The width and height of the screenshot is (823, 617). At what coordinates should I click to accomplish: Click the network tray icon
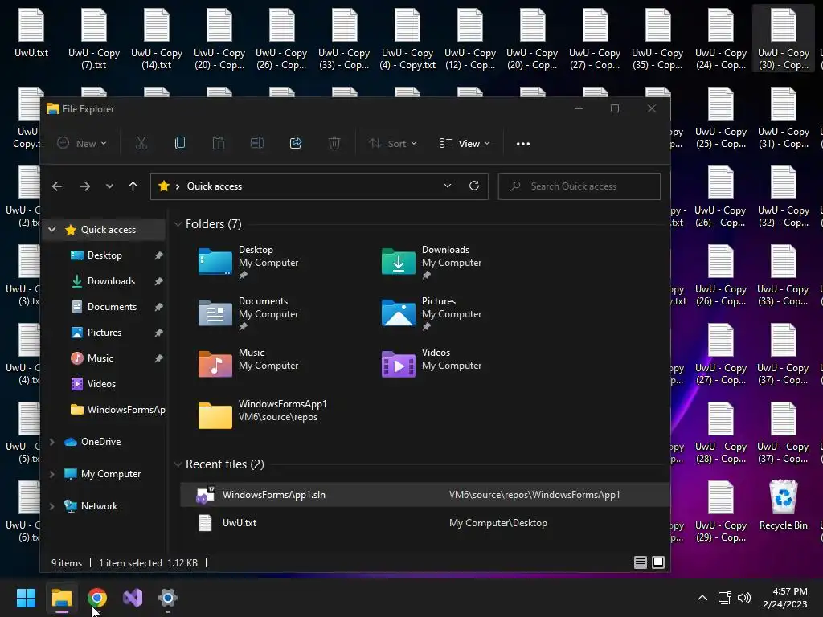725,598
